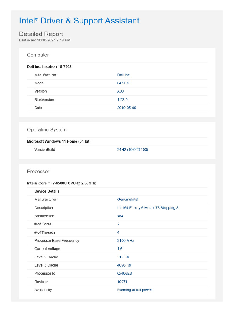Click the 2019-05-09 date value
The width and height of the screenshot is (234, 312).
coord(126,108)
